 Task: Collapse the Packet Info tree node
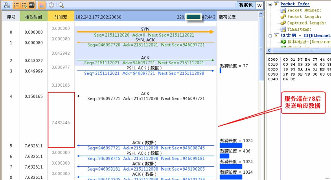271,4
